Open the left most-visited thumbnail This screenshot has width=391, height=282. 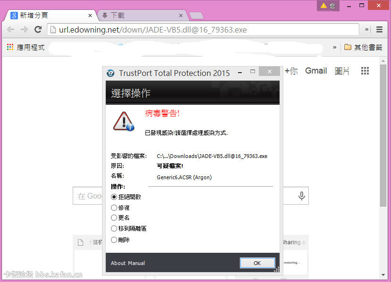[x=88, y=256]
